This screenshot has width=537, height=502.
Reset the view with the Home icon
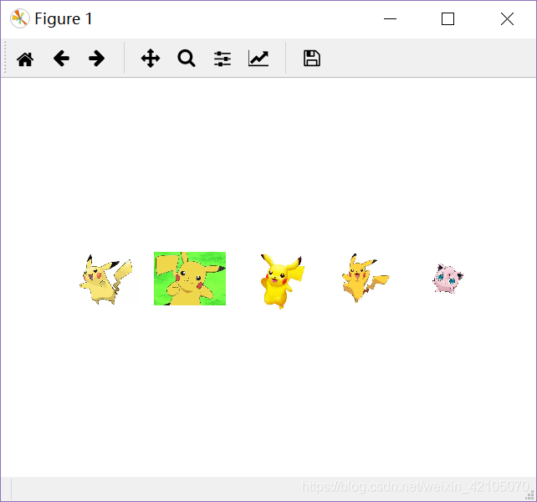(x=25, y=59)
